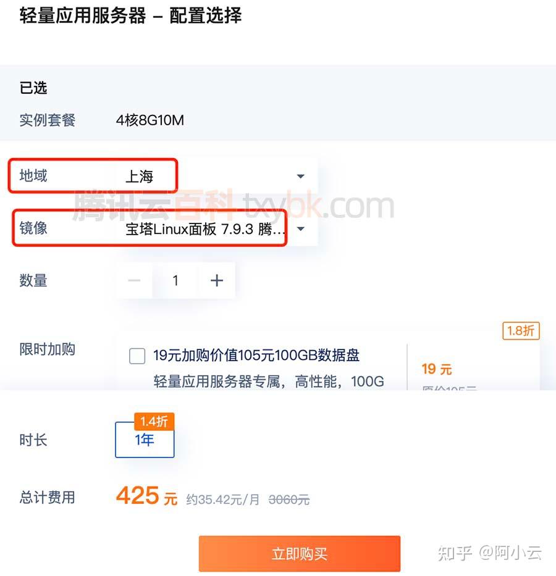Click the 宝塔Linux面板 7.9.3 image selection

point(206,230)
